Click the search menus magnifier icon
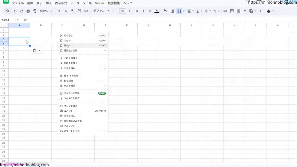The height and width of the screenshot is (167, 297). (7, 11)
